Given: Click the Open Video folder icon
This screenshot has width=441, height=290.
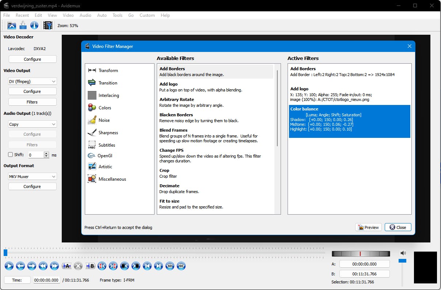Looking at the screenshot, I should [x=12, y=25].
